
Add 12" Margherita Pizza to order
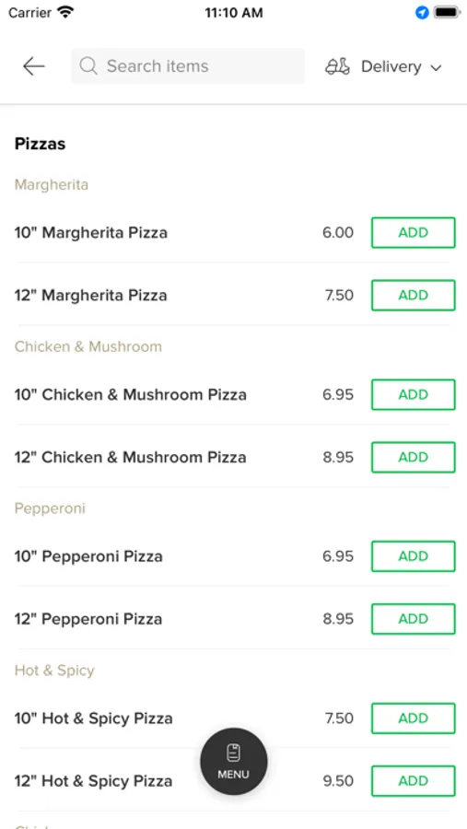tap(413, 295)
